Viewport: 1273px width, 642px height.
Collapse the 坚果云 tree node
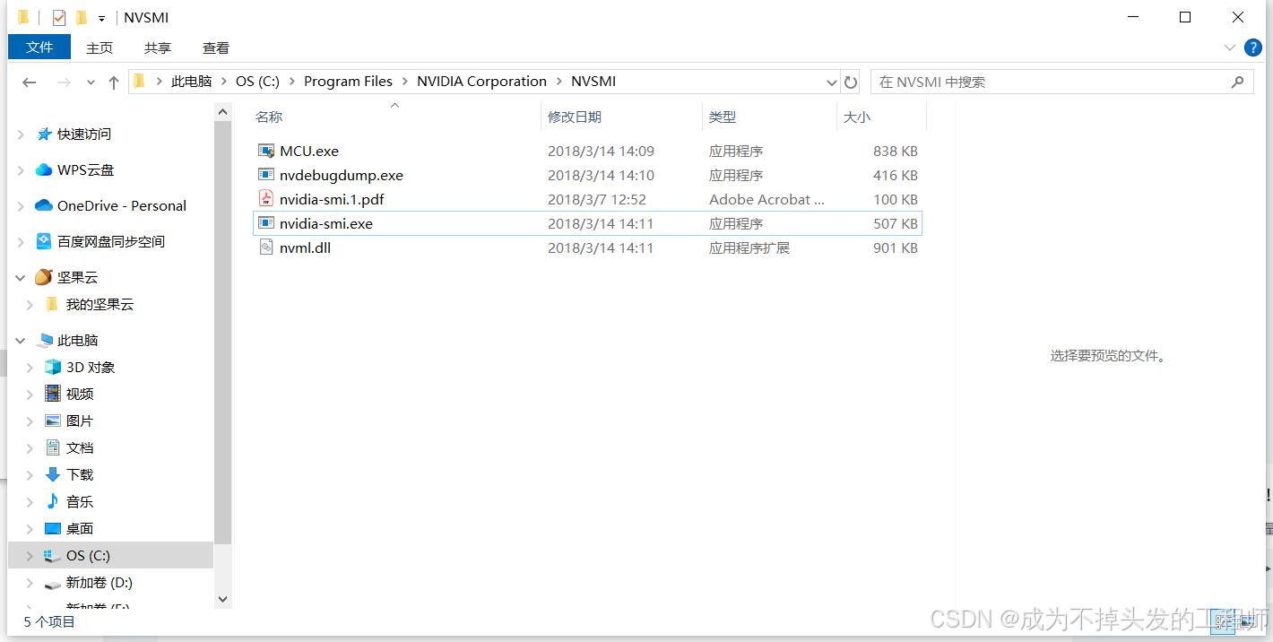21,278
